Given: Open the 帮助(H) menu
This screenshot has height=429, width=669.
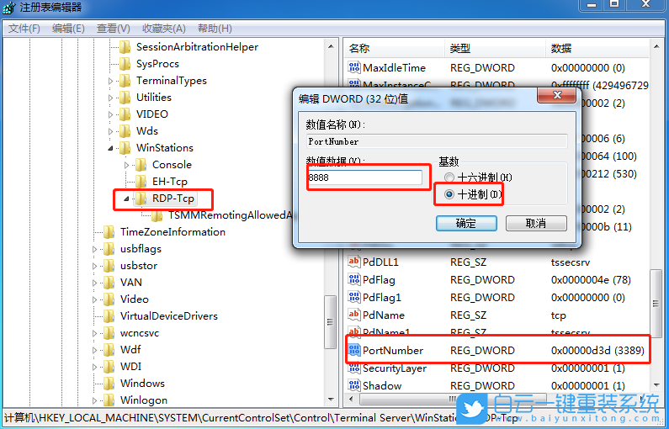Looking at the screenshot, I should 215,29.
